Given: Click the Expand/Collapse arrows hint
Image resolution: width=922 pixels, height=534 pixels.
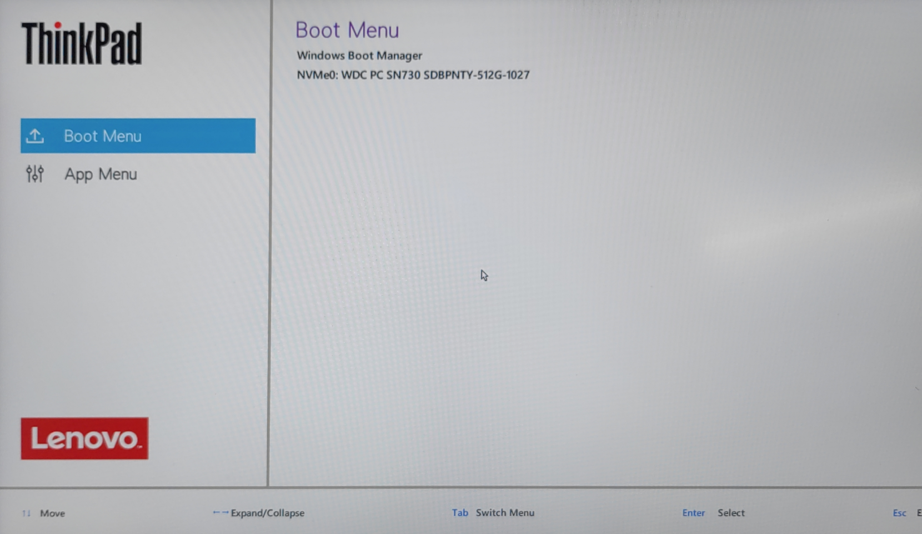Looking at the screenshot, I should coord(259,513).
